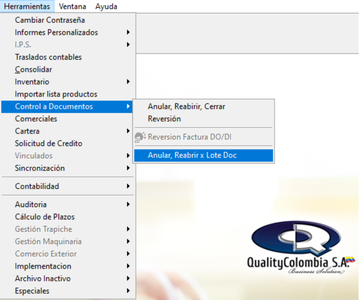Open the Auditoria submenu

click(x=67, y=205)
